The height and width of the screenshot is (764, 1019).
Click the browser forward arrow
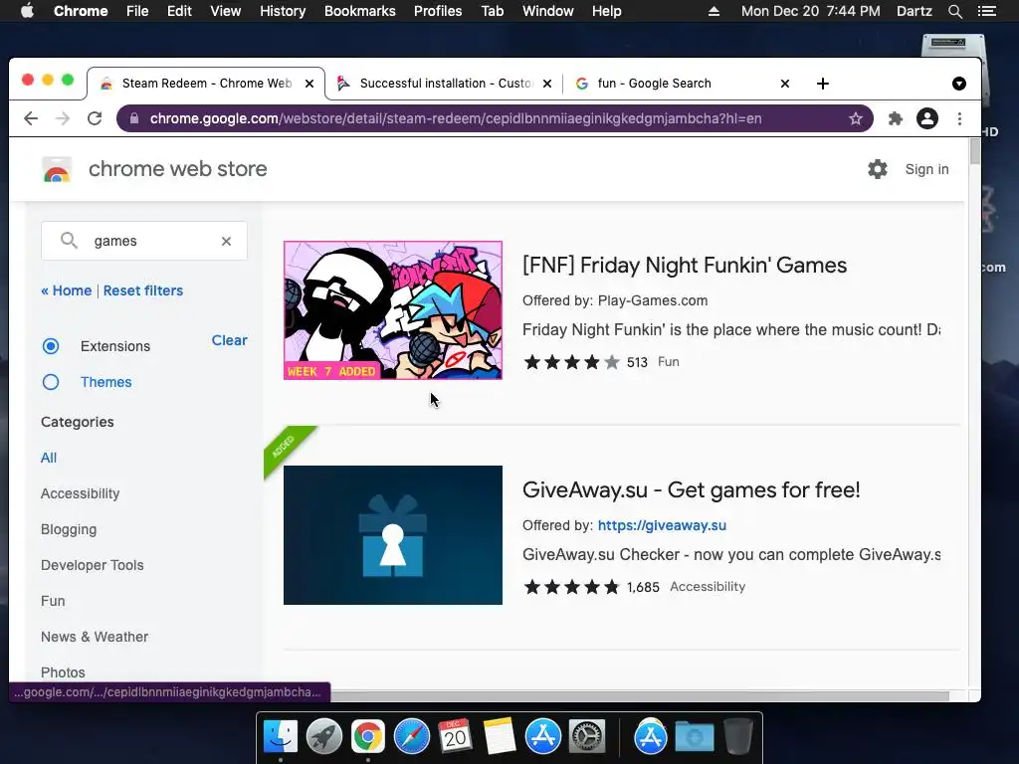pos(63,118)
